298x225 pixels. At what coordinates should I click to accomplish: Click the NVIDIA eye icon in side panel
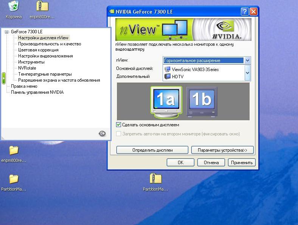coord(102,133)
